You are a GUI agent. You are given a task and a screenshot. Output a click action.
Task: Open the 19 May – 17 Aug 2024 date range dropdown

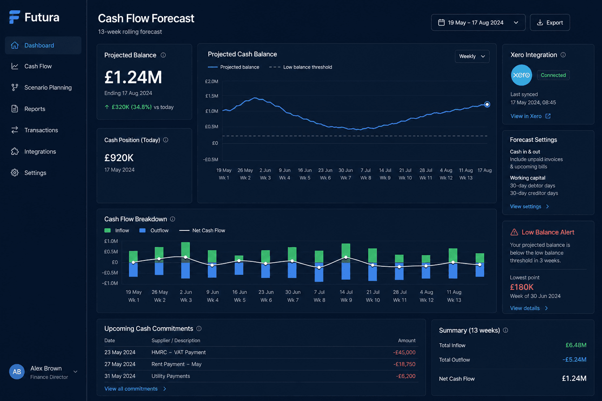coord(478,22)
